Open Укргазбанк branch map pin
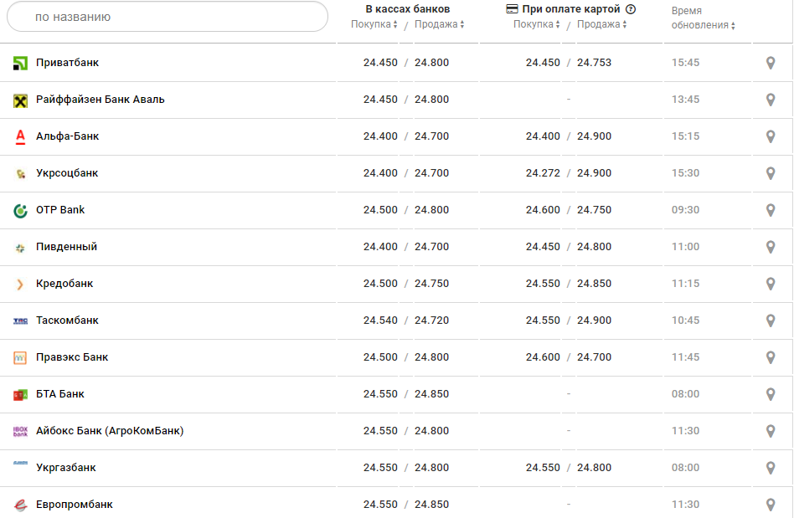Image resolution: width=794 pixels, height=518 pixels. pos(771,468)
